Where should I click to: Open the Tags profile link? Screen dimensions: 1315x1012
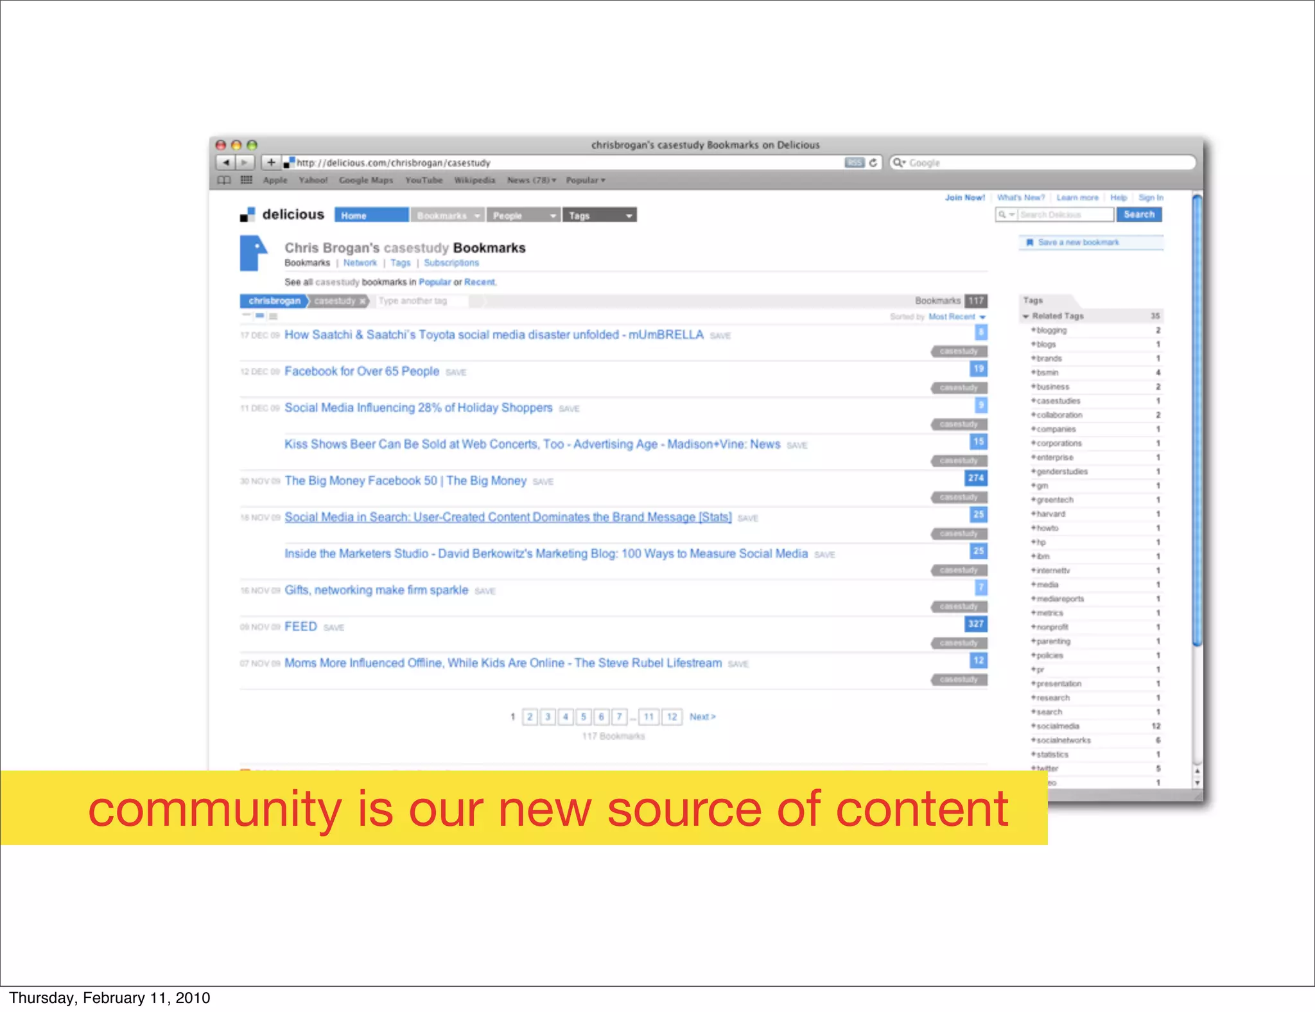coord(400,263)
